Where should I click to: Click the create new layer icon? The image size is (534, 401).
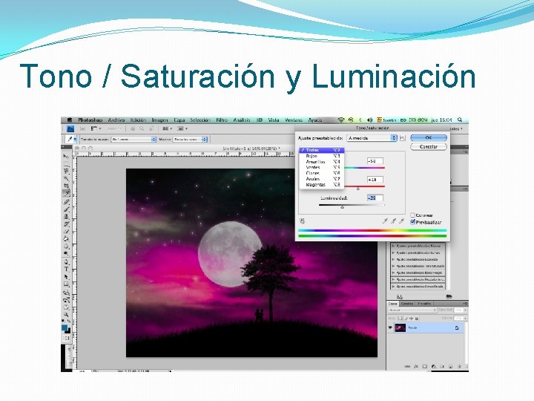pyautogui.click(x=451, y=367)
